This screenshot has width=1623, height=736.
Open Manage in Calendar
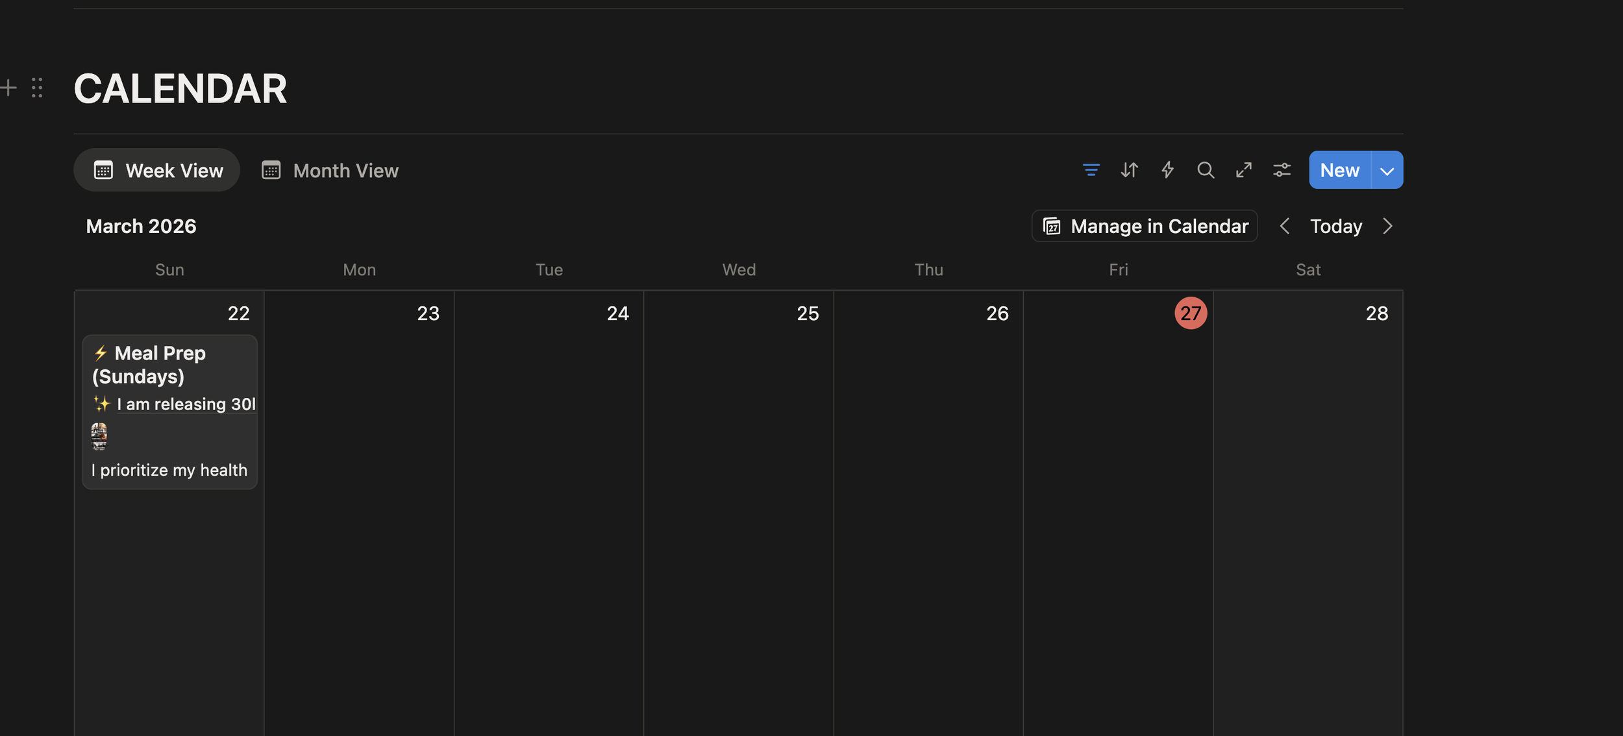[1145, 226]
